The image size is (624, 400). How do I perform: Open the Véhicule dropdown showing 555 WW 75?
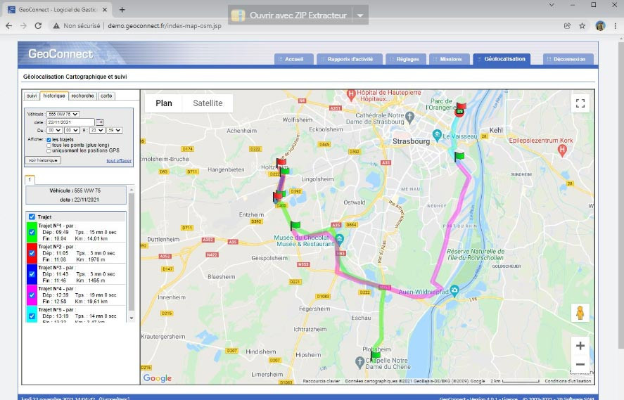(x=63, y=114)
